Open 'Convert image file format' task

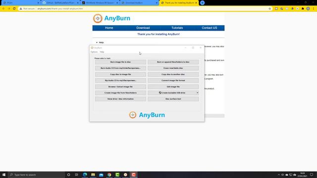click(173, 81)
